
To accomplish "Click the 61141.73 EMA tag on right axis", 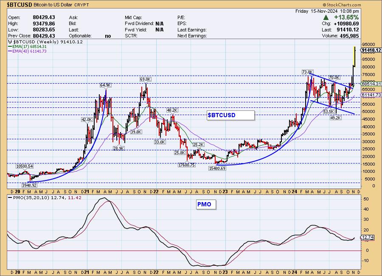I will (x=371, y=95).
